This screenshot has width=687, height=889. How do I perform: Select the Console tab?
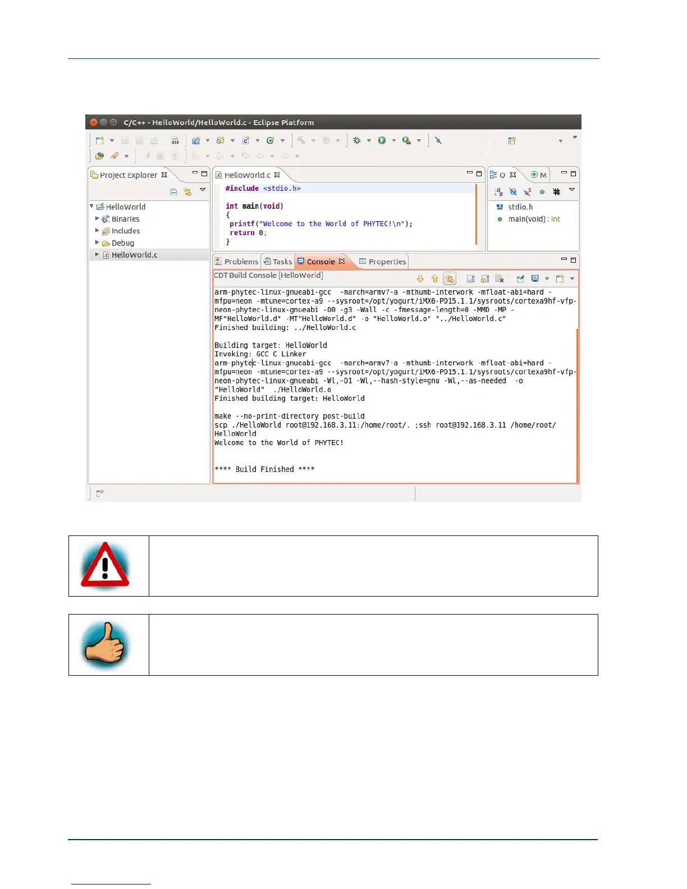[316, 262]
